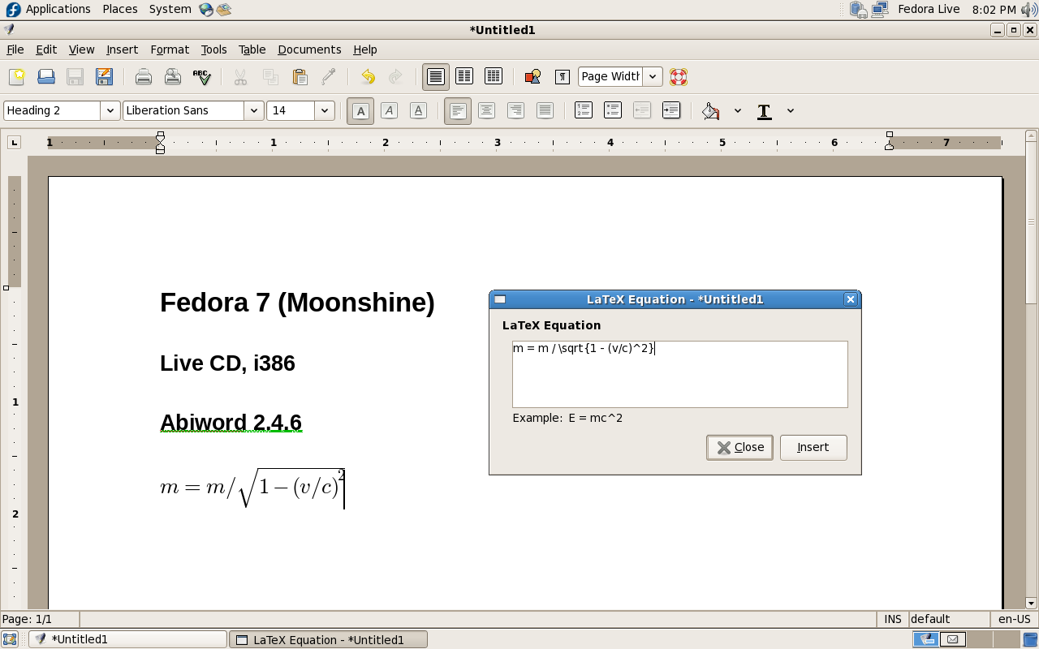1039x649 pixels.
Task: Click the decrease indent icon
Action: point(642,110)
